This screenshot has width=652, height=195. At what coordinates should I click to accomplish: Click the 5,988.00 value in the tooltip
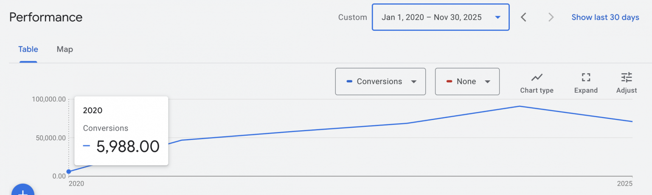tap(128, 146)
